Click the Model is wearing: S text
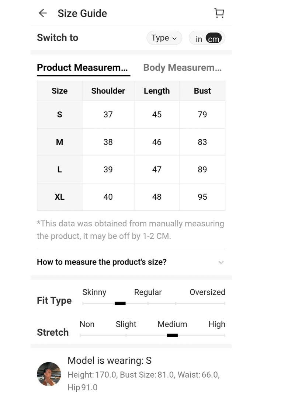The image size is (295, 402). [x=110, y=360]
